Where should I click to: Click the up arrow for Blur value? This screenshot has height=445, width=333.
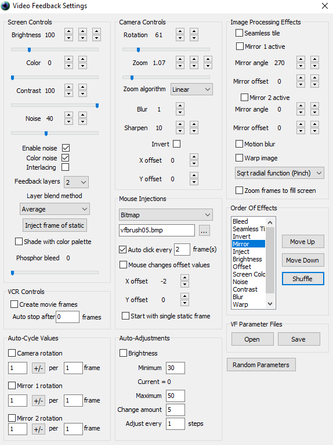(x=180, y=106)
